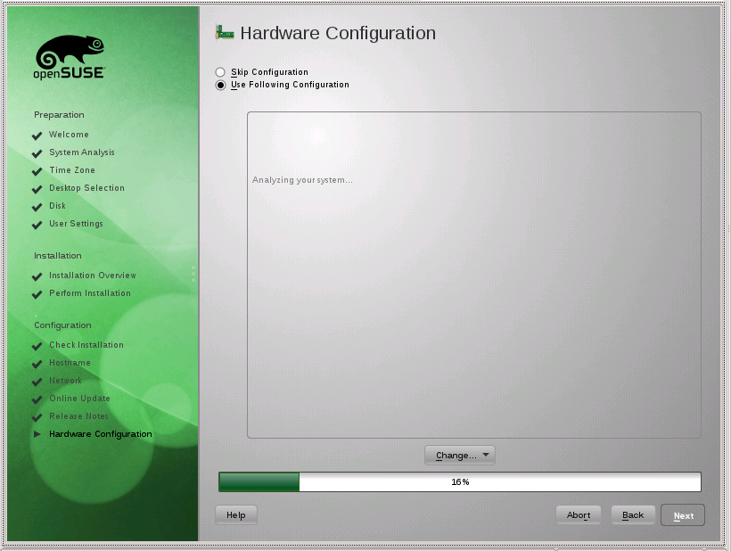Screen dimensions: 731x551
Task: Click the User Settings step label
Action: tap(76, 224)
